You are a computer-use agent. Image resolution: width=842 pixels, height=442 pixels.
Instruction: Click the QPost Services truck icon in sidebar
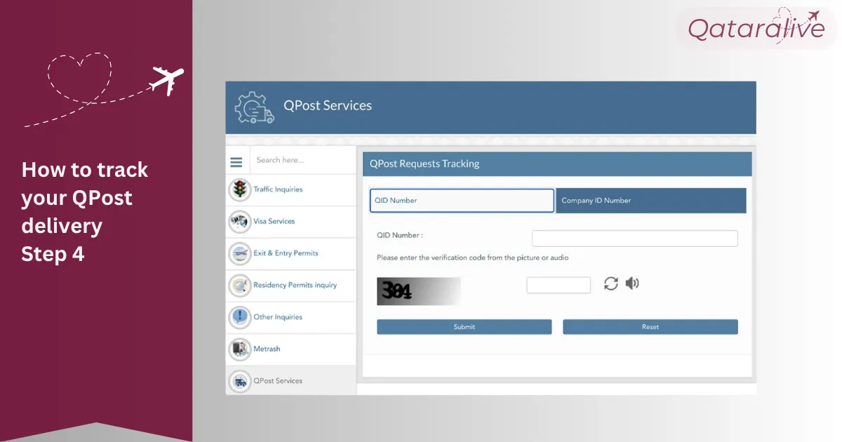[240, 381]
